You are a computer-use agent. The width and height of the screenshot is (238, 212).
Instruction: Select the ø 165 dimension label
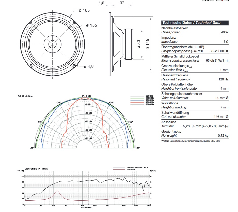[84, 10]
